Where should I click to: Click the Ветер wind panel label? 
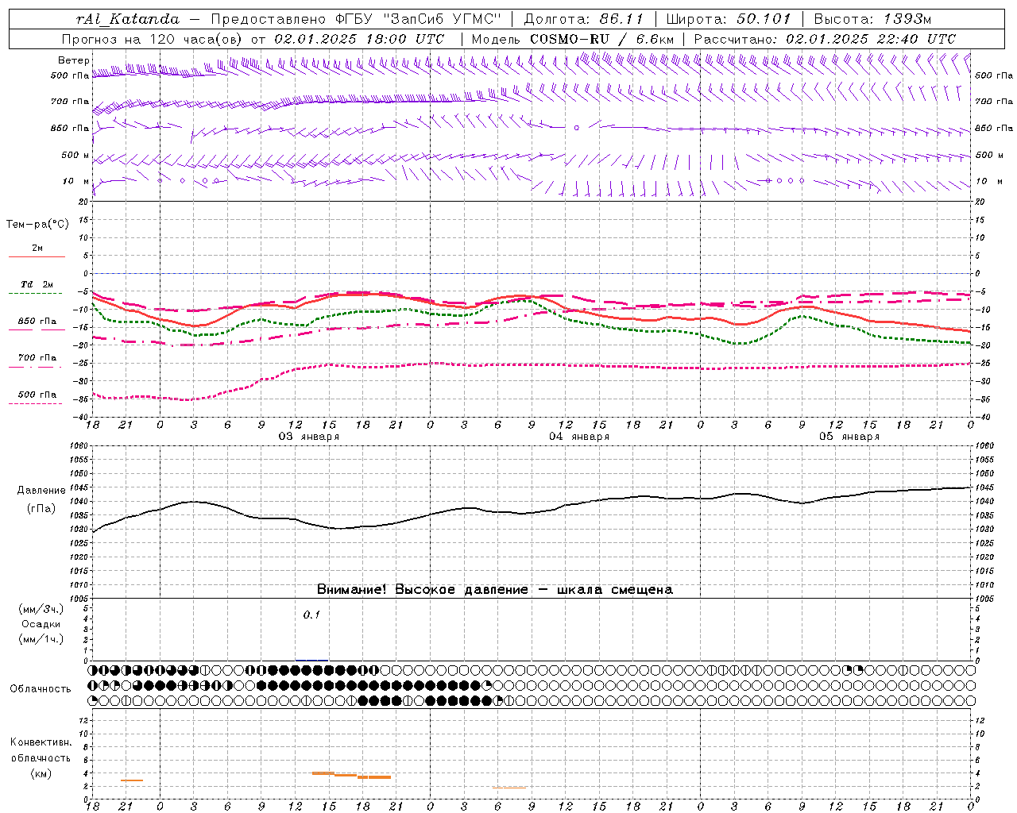click(x=74, y=60)
